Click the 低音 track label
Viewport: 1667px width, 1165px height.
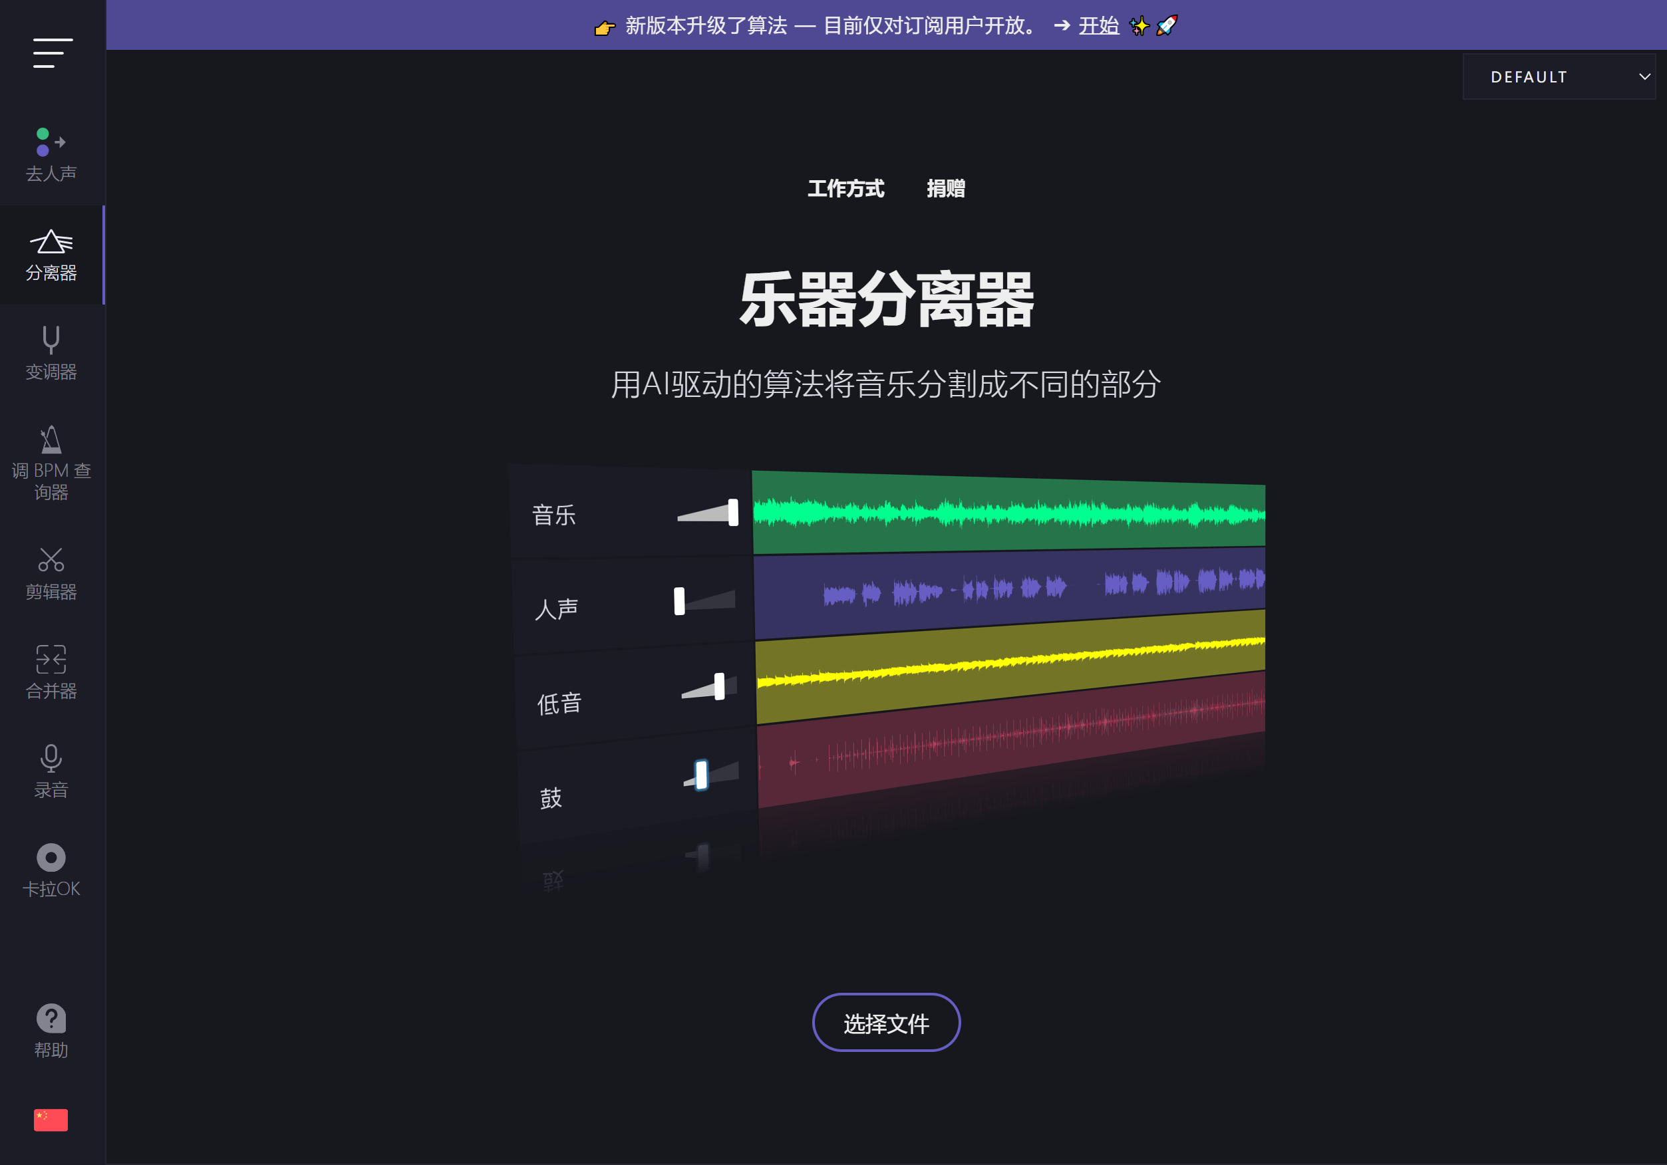click(x=559, y=704)
